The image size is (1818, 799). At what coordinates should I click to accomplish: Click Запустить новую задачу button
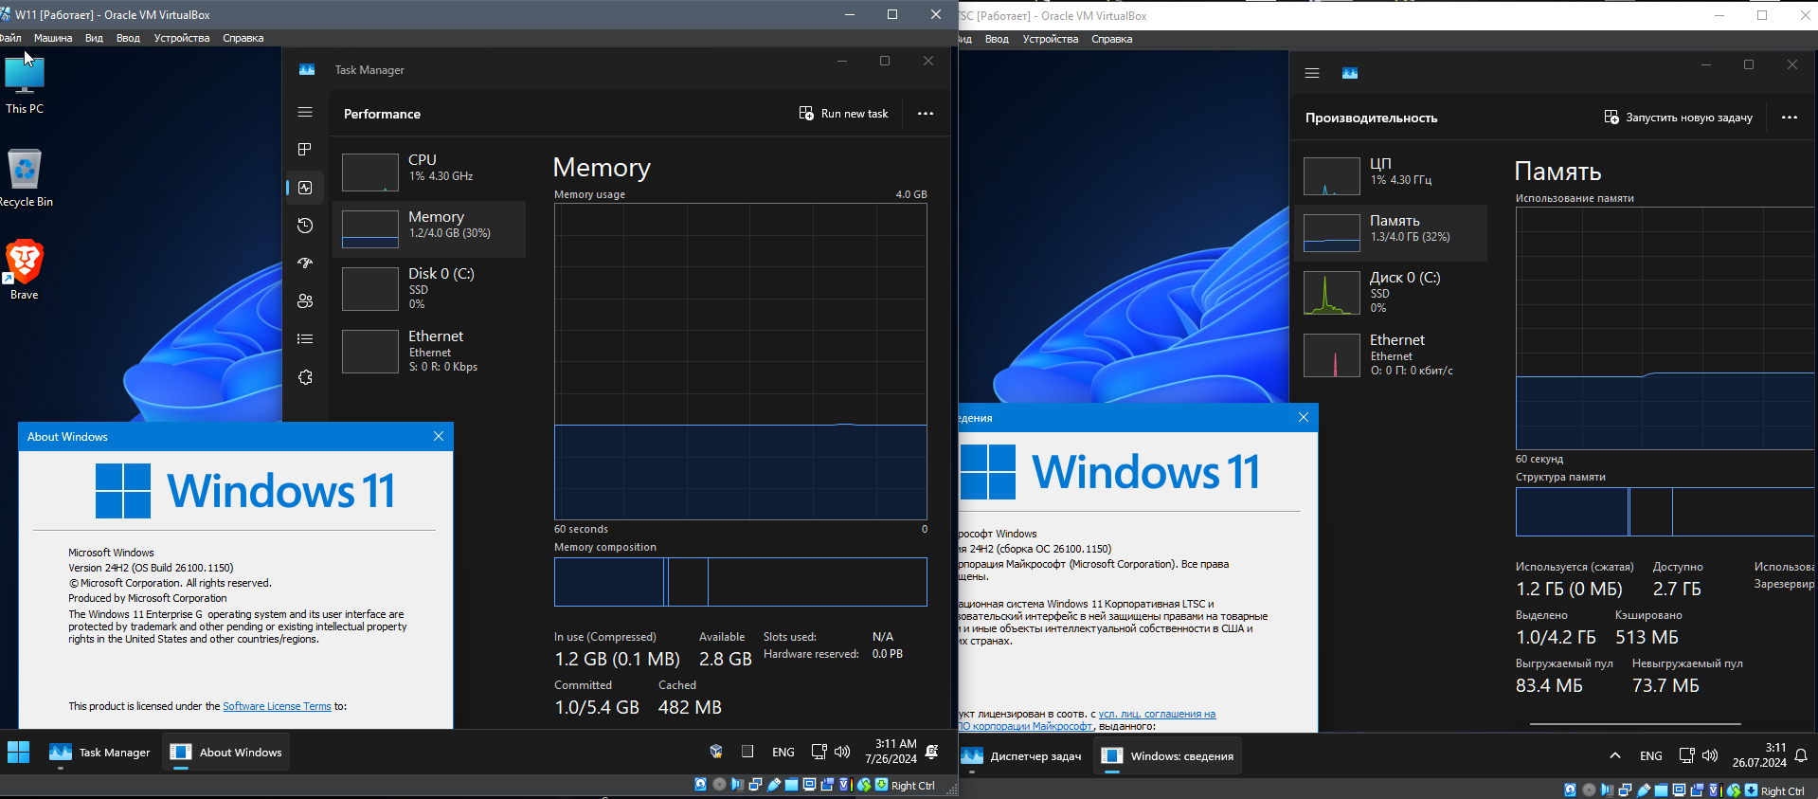[x=1678, y=118]
